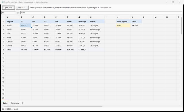Select the South region cell
This screenshot has height=112, width=184.
[13, 30]
